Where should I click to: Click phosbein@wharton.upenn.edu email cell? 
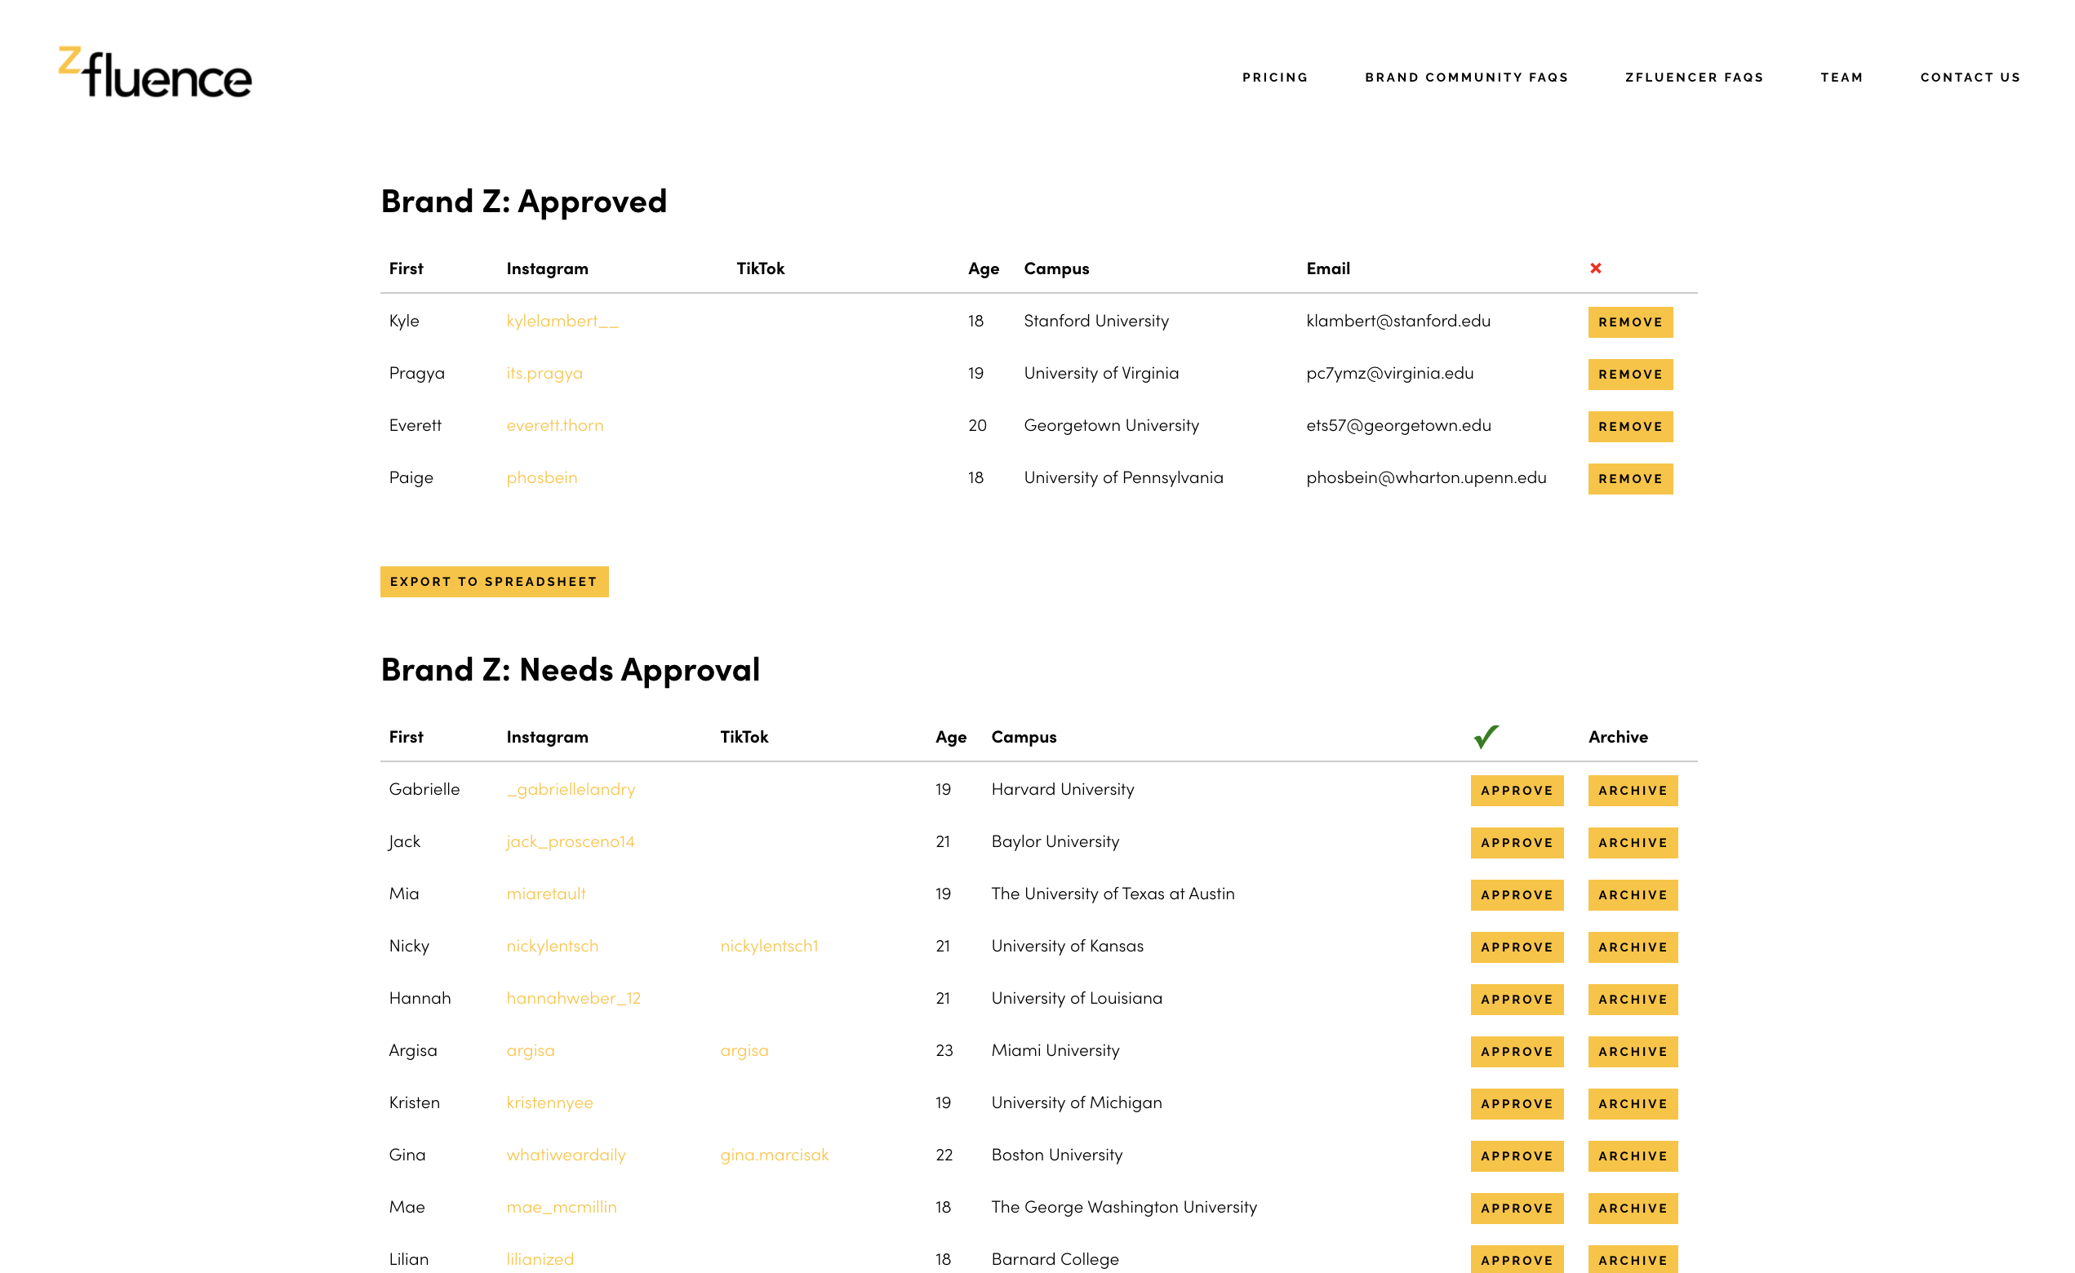pyautogui.click(x=1426, y=477)
